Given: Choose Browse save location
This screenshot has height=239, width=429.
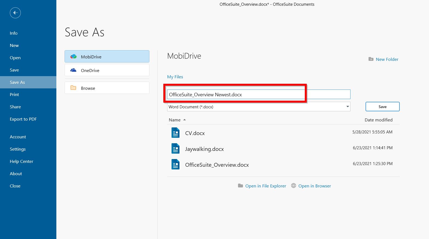Looking at the screenshot, I should coord(107,88).
